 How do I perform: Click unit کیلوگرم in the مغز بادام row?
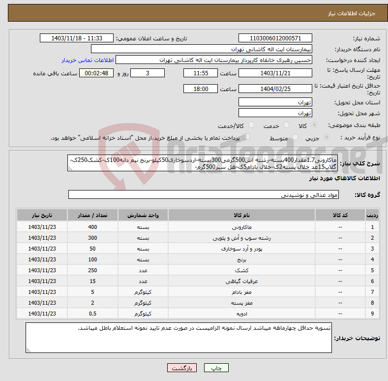pos(143,292)
